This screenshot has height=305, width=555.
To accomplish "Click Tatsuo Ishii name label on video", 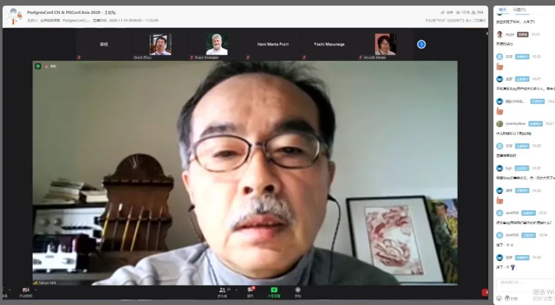I will click(x=47, y=283).
